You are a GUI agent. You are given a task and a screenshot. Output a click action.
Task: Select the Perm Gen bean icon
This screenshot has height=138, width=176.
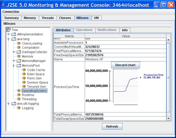24,78
